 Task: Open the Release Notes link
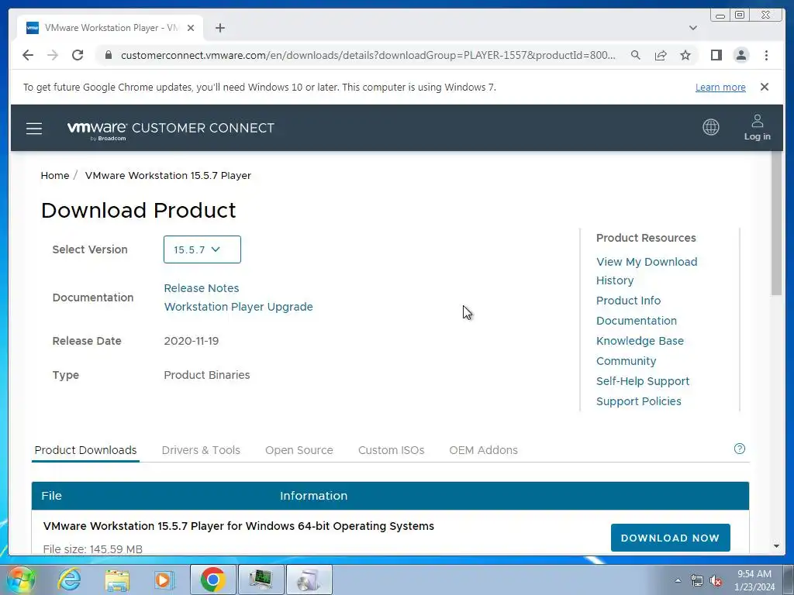point(201,288)
